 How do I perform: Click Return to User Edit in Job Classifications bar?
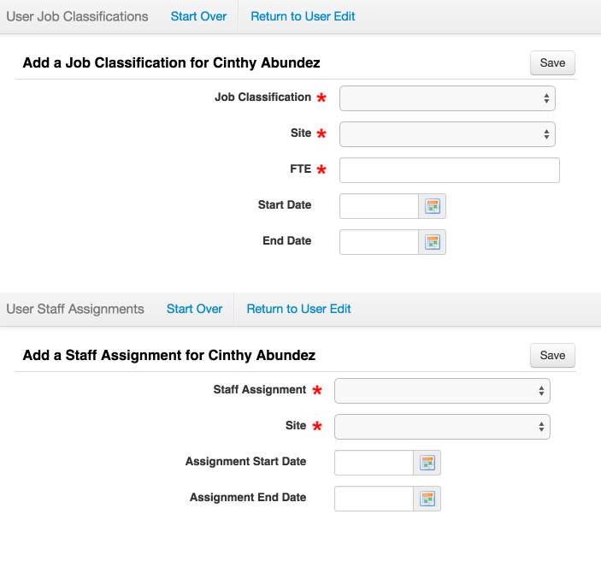click(303, 16)
